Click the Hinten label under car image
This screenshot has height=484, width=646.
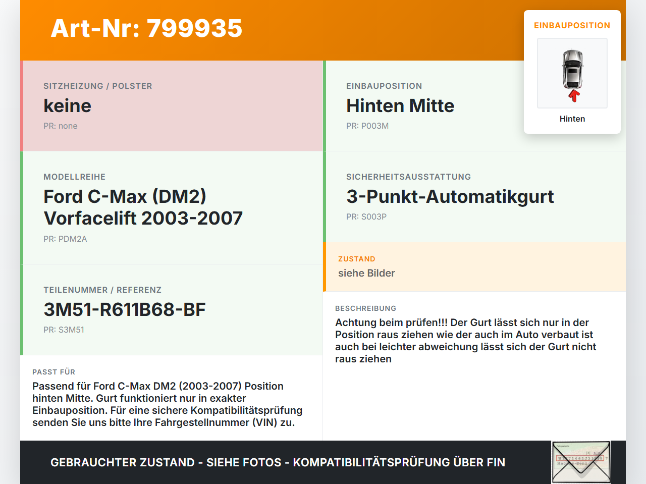pos(572,119)
